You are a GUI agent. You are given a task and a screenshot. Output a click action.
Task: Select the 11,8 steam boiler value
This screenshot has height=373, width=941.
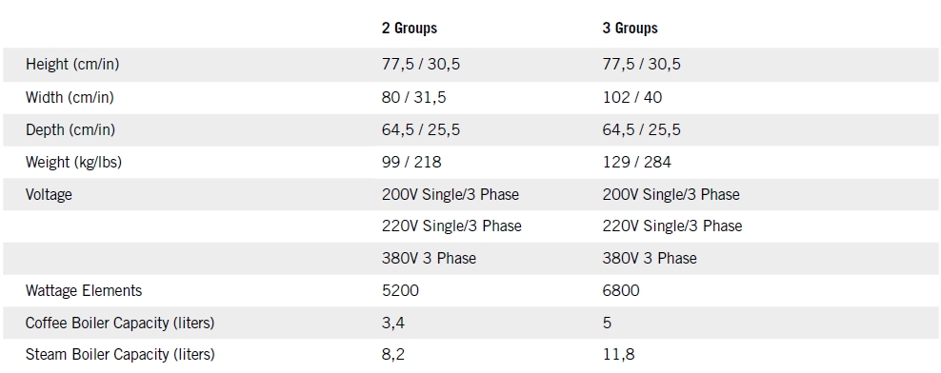point(619,354)
